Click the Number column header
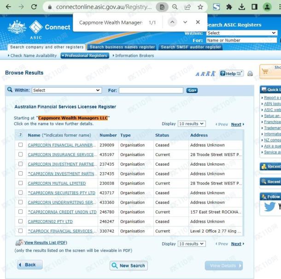The height and width of the screenshot is (279, 281). 108,135
